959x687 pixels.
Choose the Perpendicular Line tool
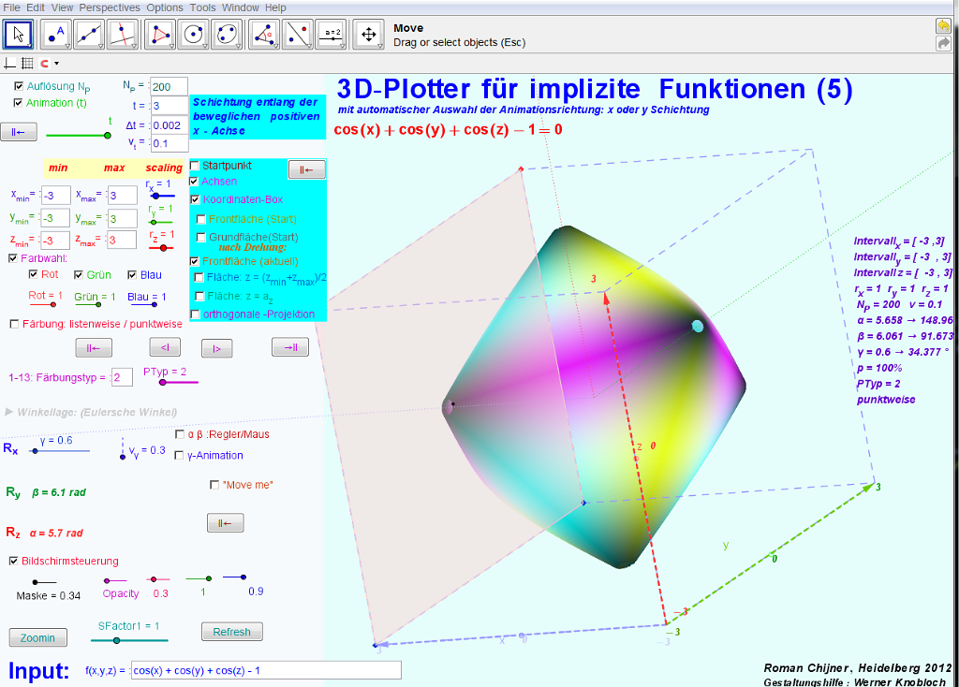[123, 35]
